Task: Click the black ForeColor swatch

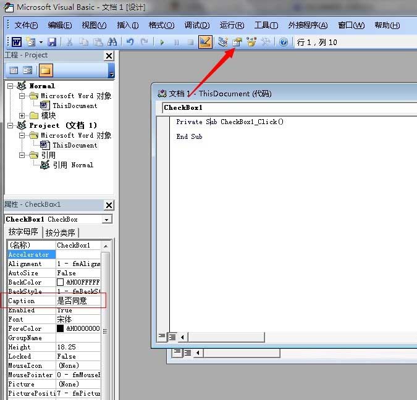Action: [x=61, y=328]
